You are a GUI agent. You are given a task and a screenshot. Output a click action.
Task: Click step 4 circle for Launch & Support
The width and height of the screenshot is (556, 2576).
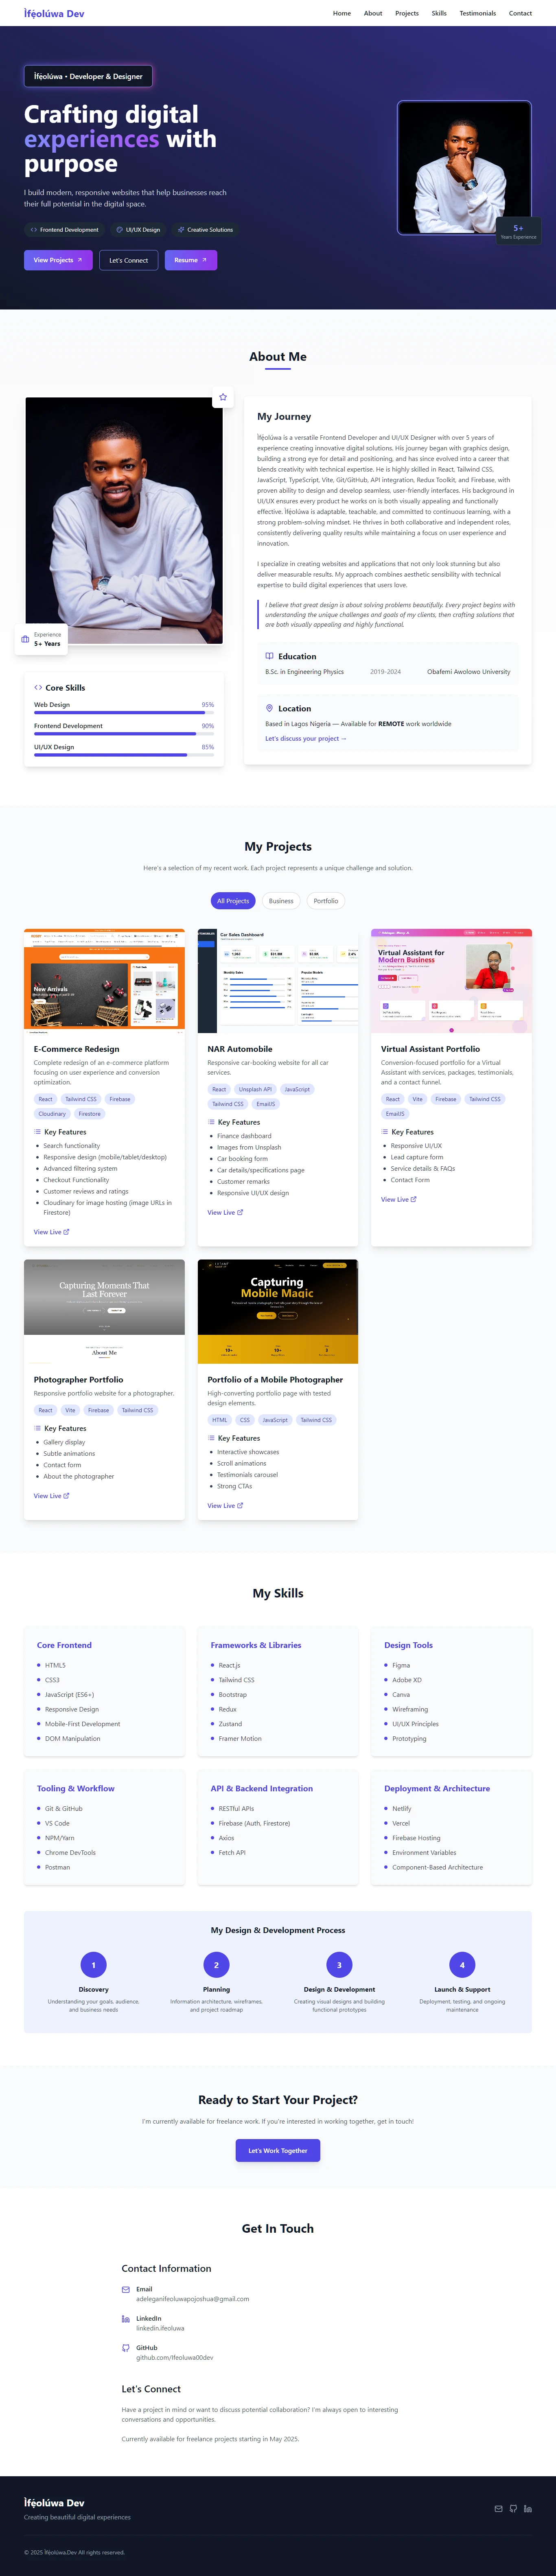click(x=462, y=1965)
